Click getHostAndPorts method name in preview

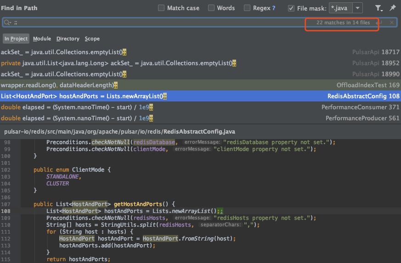pyautogui.click(x=138, y=204)
